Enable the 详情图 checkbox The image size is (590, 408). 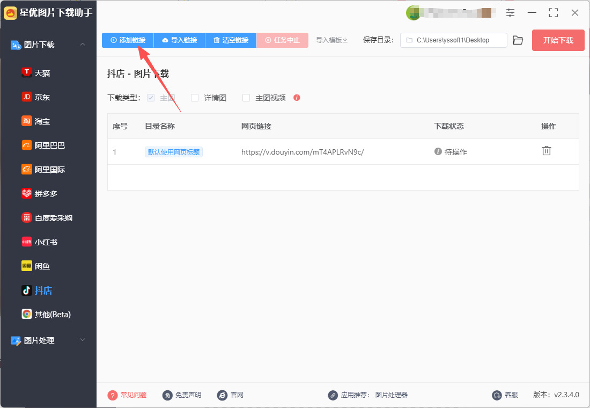(x=195, y=98)
